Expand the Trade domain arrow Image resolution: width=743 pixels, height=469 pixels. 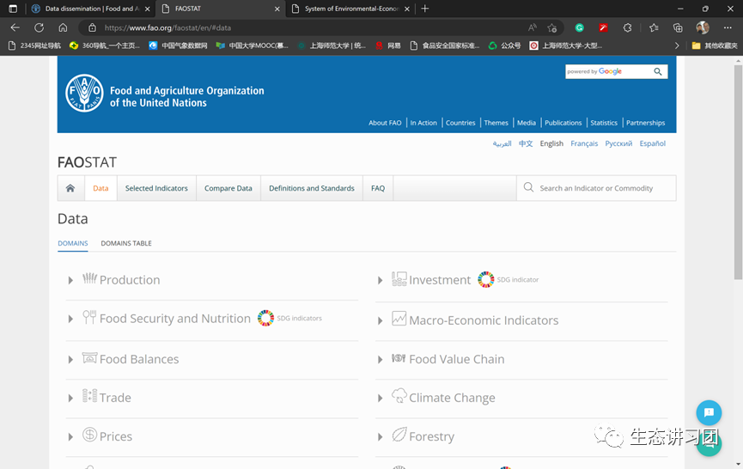(x=70, y=398)
